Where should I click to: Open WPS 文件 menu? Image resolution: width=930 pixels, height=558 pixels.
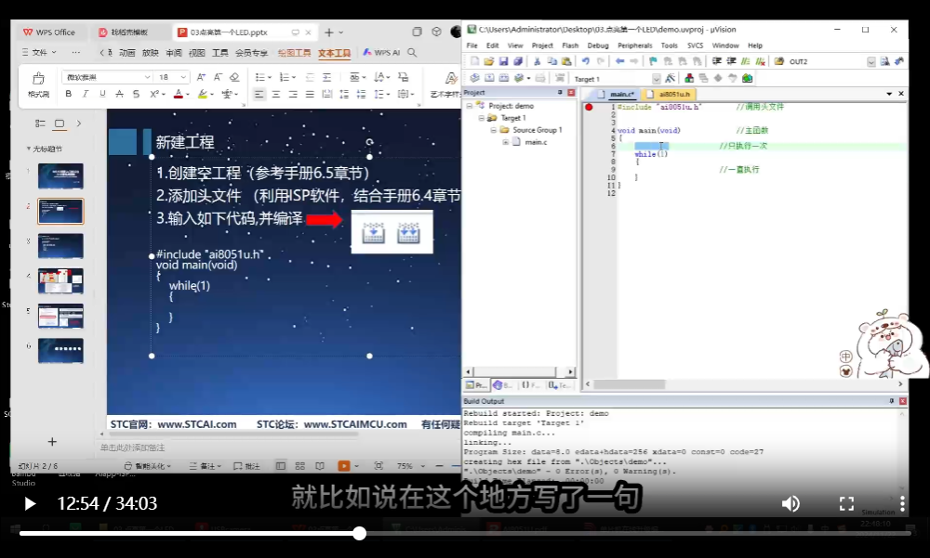pos(39,52)
